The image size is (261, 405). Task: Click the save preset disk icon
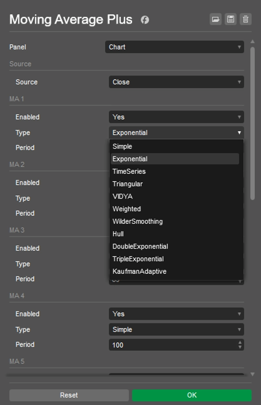coord(231,19)
